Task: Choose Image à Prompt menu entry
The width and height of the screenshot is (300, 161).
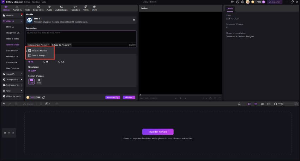Action: pyautogui.click(x=40, y=51)
